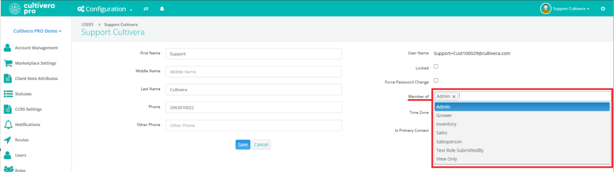
Task: Click the power logout icon
Action: [603, 9]
